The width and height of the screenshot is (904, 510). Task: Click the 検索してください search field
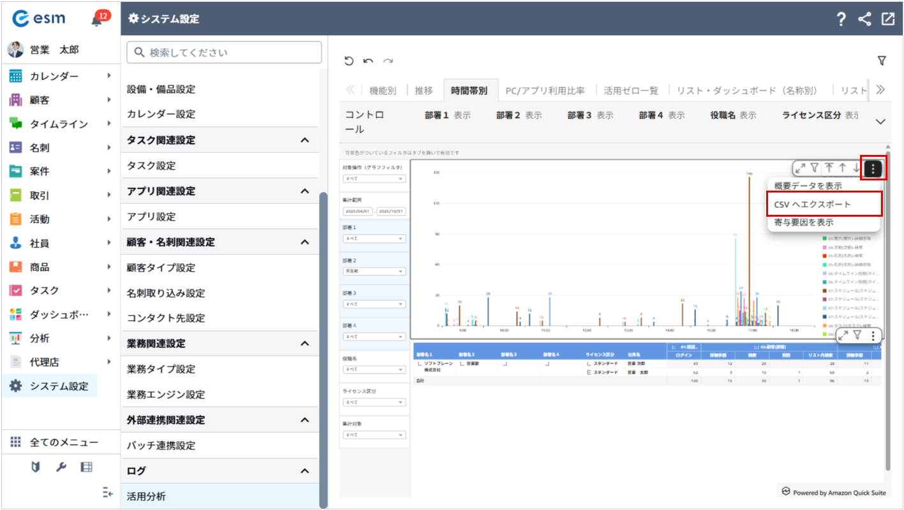[x=224, y=52]
